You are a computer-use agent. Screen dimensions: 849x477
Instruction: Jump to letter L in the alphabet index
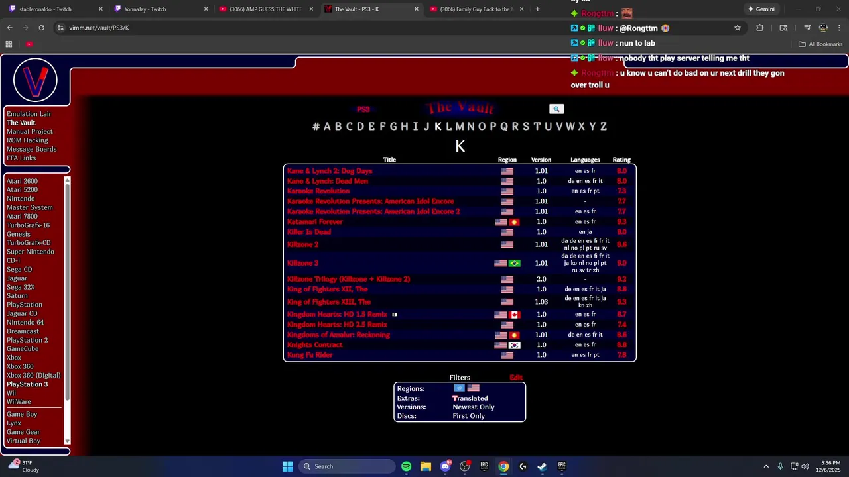click(448, 126)
